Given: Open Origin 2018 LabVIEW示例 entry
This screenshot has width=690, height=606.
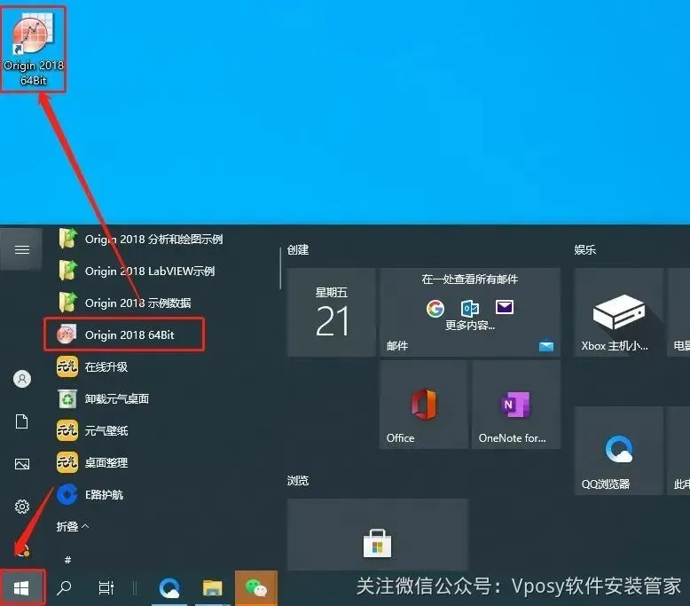Looking at the screenshot, I should [x=137, y=272].
